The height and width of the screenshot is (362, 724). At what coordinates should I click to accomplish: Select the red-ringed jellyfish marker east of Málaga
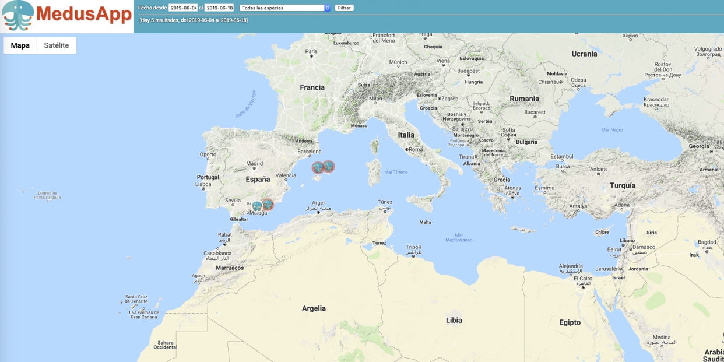[268, 205]
